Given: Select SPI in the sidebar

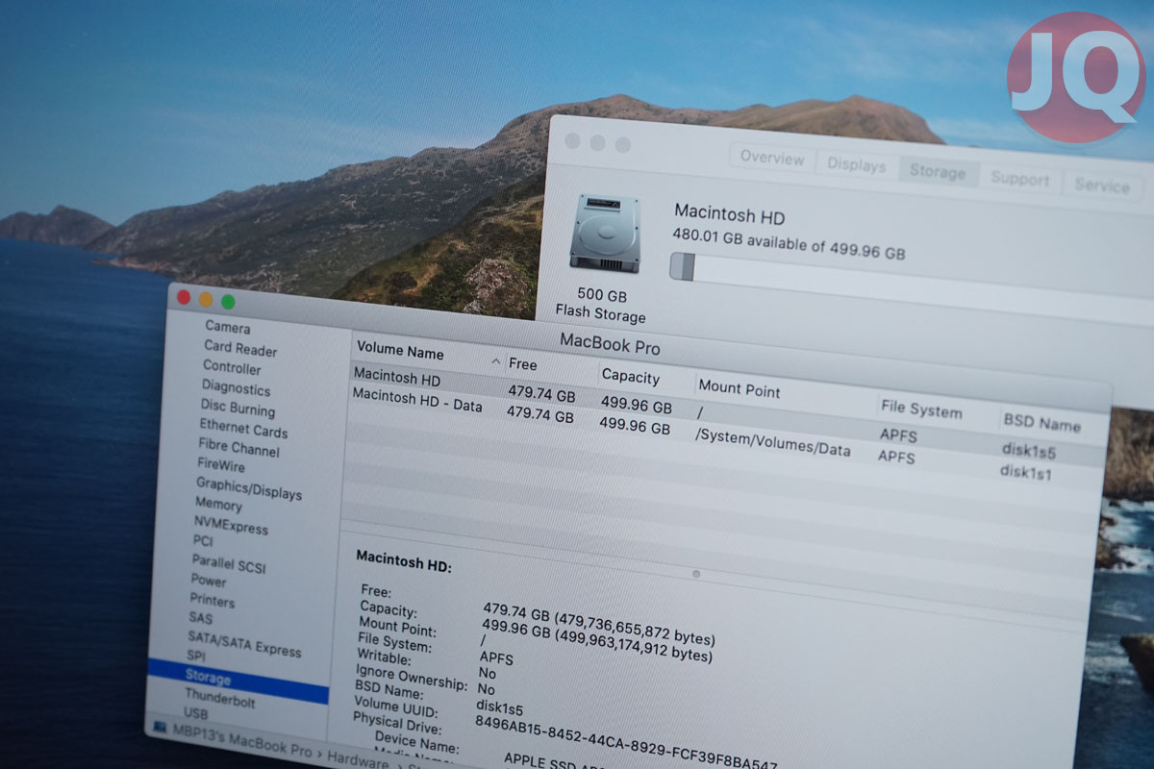Looking at the screenshot, I should (x=196, y=656).
